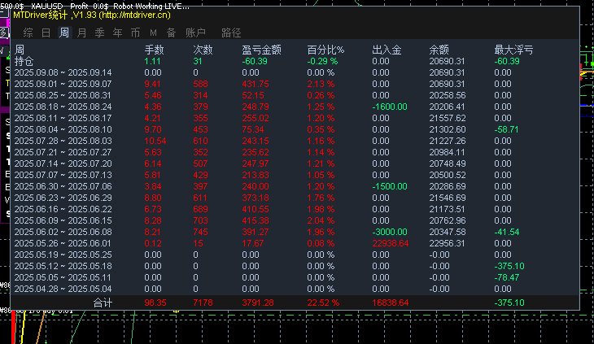594x344 pixels.
Task: Switch to the 备 notes tab
Action: [x=171, y=33]
